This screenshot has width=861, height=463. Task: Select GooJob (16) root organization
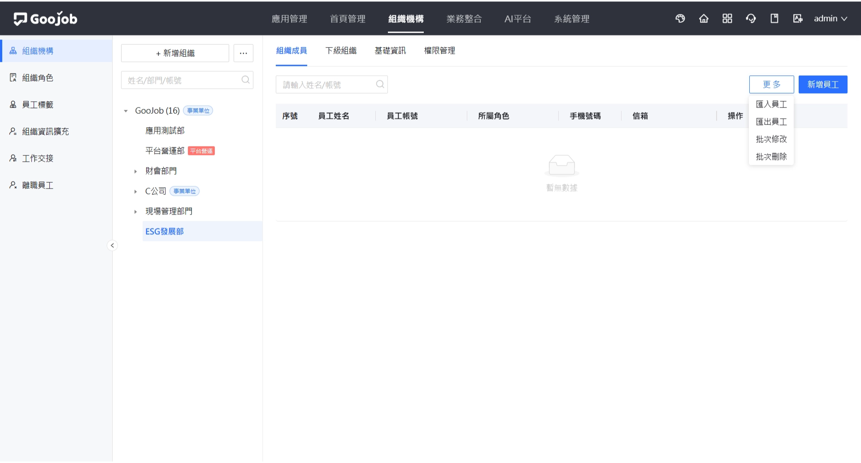click(157, 110)
